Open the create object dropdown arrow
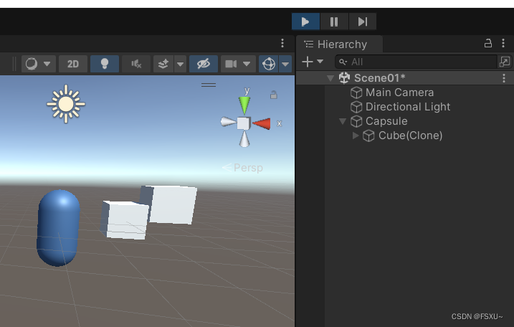Viewport: 514px width, 327px height. (x=320, y=62)
